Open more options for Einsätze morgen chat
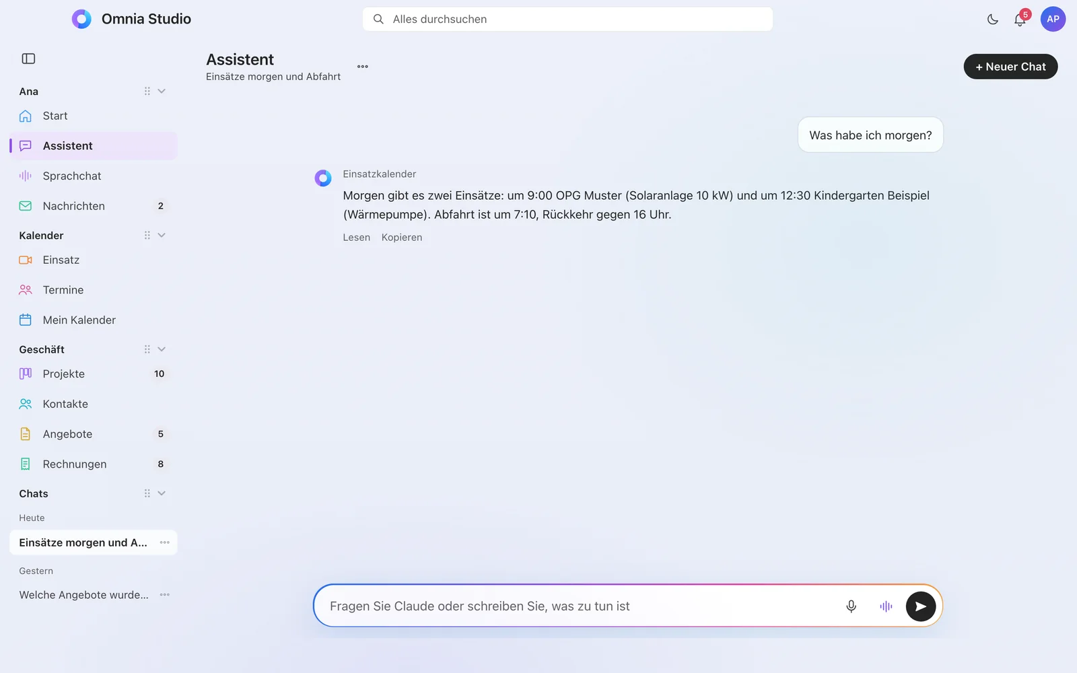The image size is (1077, 673). [165, 542]
